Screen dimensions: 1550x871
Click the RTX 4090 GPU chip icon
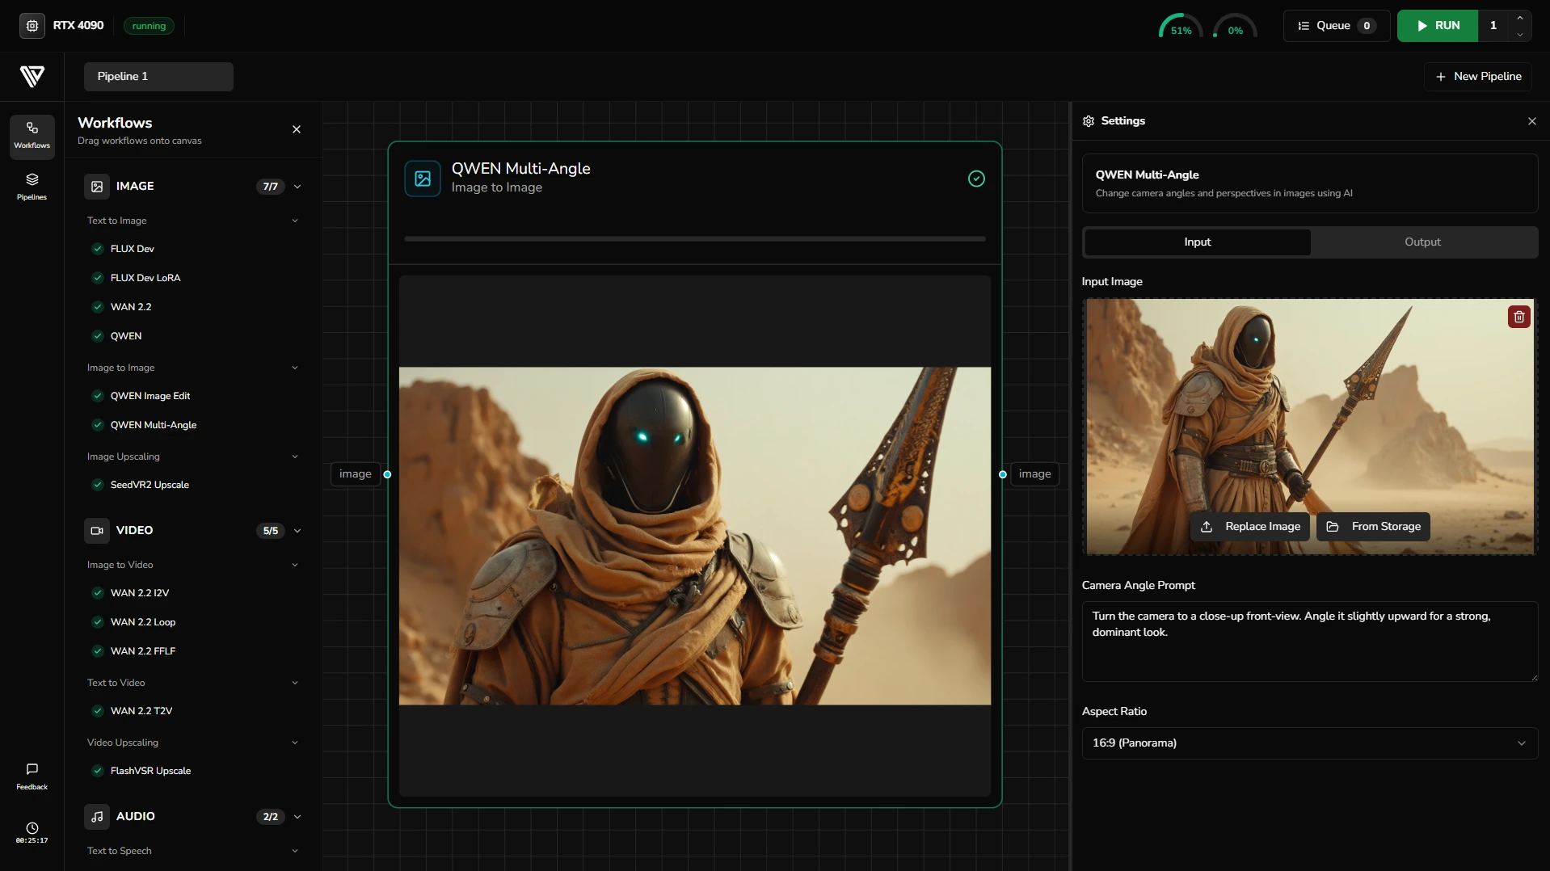tap(32, 26)
